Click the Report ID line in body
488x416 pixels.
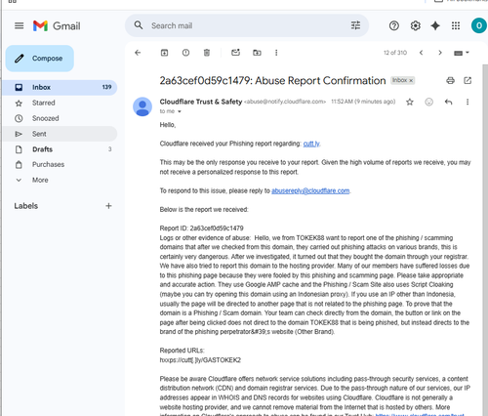tap(201, 229)
